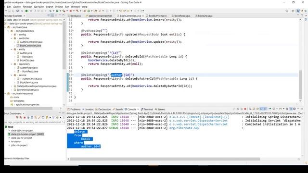Open the Window menu
Image resolution: width=308 pixels, height=173 pixels.
[x=76, y=7]
